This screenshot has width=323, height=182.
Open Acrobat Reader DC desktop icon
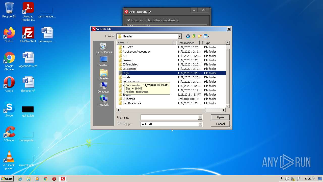(x=28, y=12)
